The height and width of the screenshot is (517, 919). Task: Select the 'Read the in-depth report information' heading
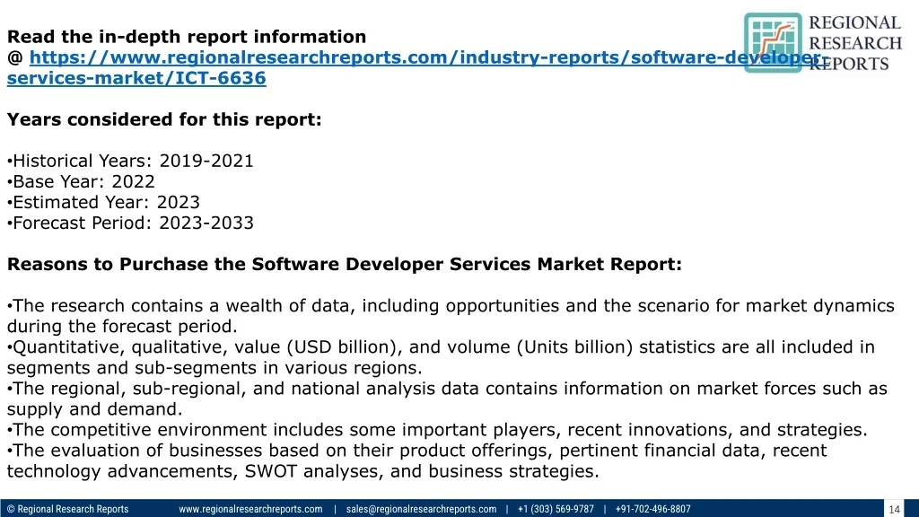coord(187,37)
